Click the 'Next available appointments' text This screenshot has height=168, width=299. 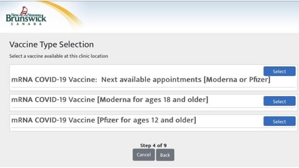point(151,80)
